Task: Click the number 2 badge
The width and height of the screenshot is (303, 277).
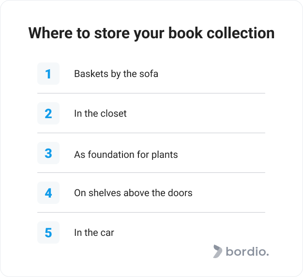Action: (48, 113)
